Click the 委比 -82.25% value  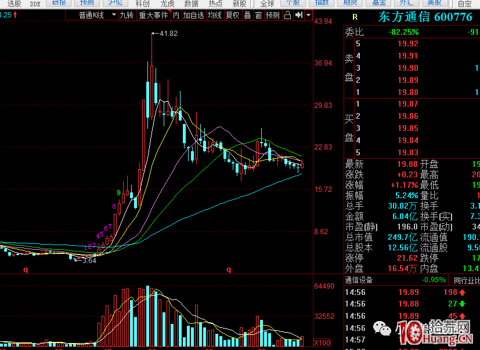403,32
